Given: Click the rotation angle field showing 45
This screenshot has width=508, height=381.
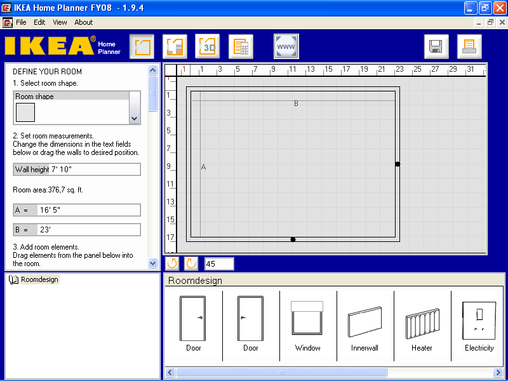Looking at the screenshot, I should pos(219,263).
